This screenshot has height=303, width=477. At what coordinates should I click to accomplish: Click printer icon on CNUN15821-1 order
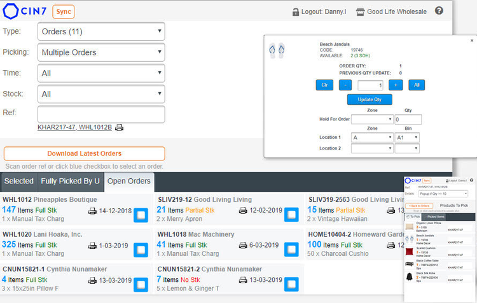tap(92, 279)
